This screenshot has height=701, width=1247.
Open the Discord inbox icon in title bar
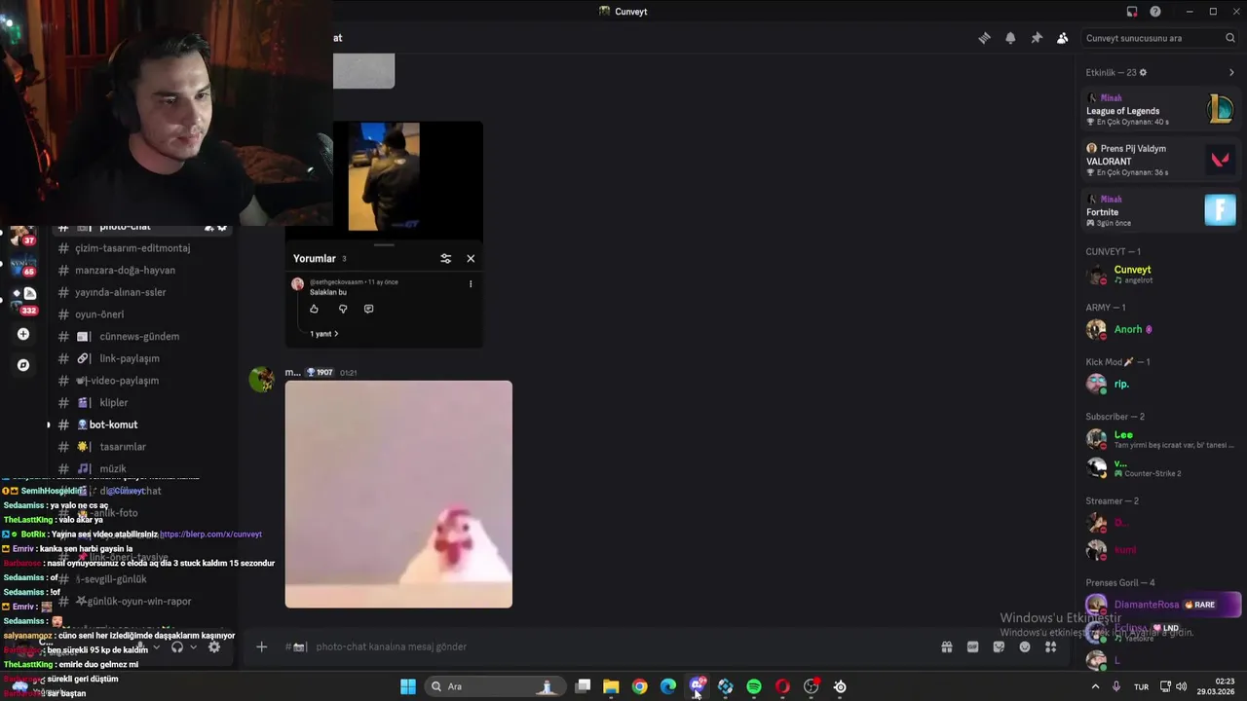coord(1131,12)
